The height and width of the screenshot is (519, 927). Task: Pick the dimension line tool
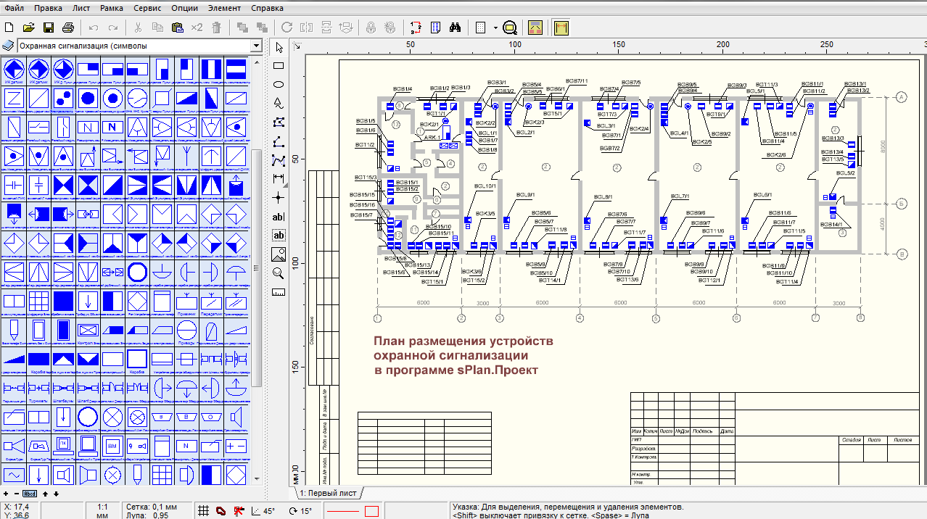(278, 178)
